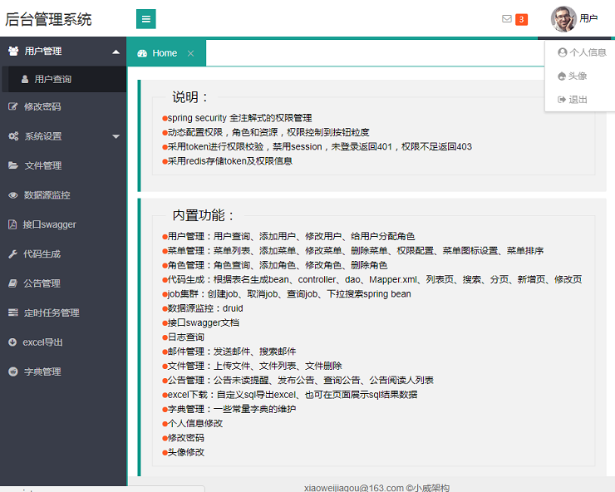Open the 系统设置 menu label
615x492 pixels.
point(43,136)
